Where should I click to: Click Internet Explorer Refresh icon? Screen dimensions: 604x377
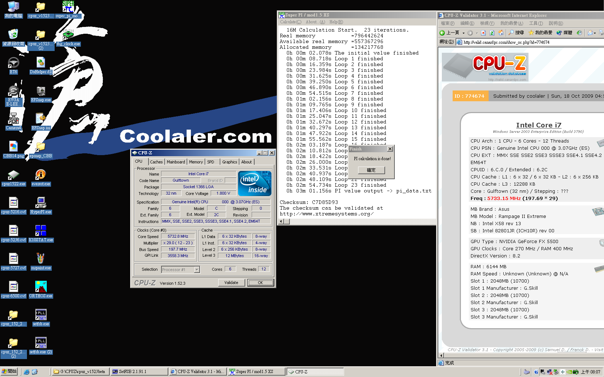(x=492, y=33)
